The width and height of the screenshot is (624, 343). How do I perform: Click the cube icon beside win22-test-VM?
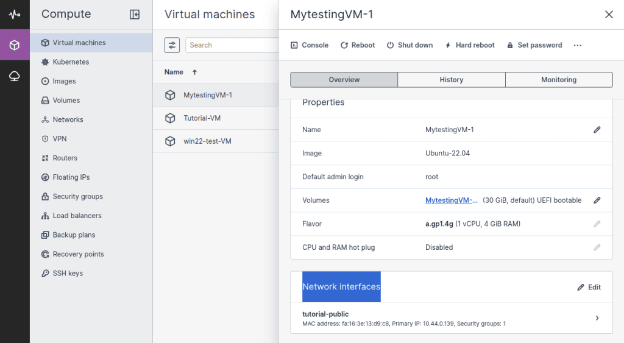pos(170,141)
